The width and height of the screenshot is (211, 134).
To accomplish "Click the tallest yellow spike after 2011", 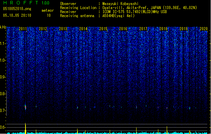I will [x=25, y=128].
